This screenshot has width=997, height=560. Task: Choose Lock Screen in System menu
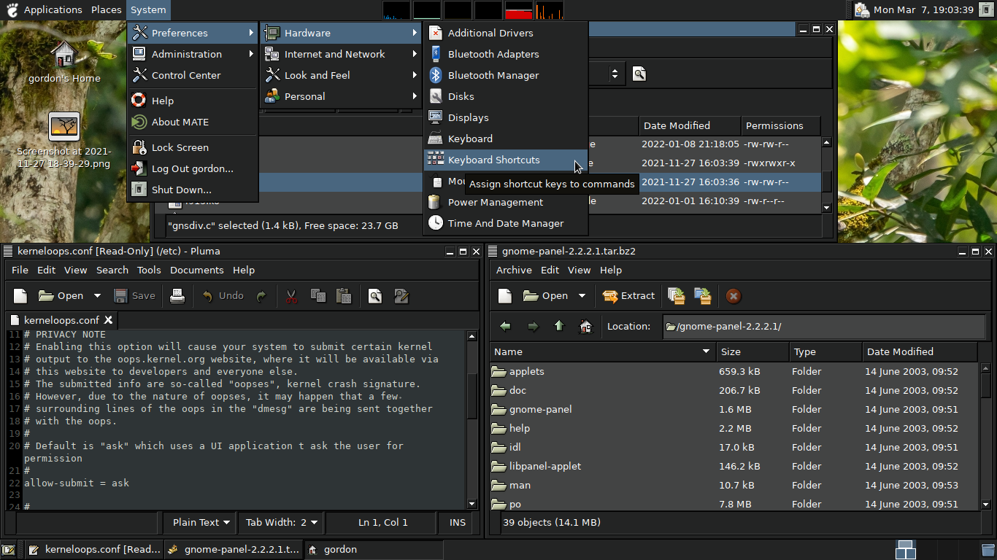[x=193, y=147]
